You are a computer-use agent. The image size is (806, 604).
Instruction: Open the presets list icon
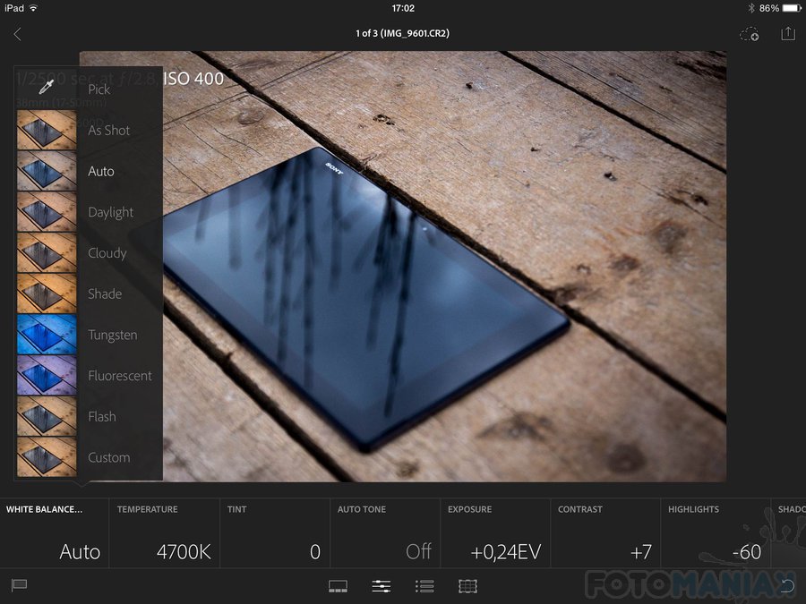(424, 586)
